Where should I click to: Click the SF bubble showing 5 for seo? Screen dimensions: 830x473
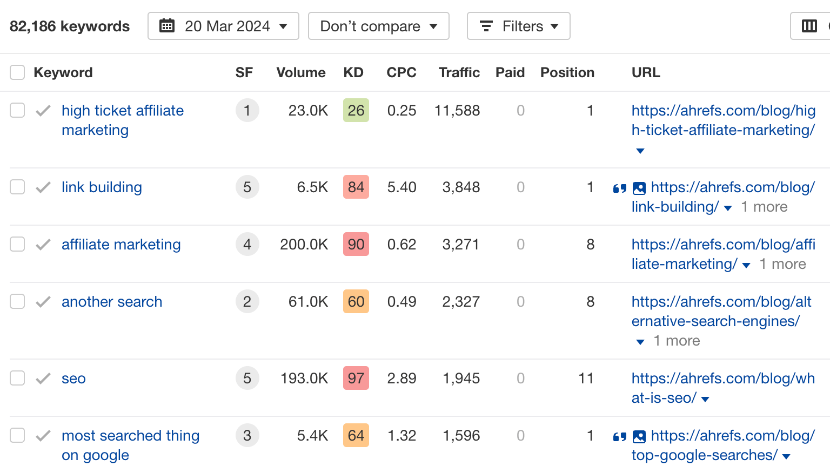tap(247, 378)
